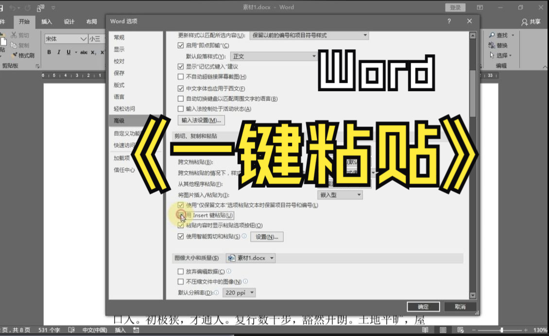Disable 使用智能剪切和粘贴(S)

[181, 237]
